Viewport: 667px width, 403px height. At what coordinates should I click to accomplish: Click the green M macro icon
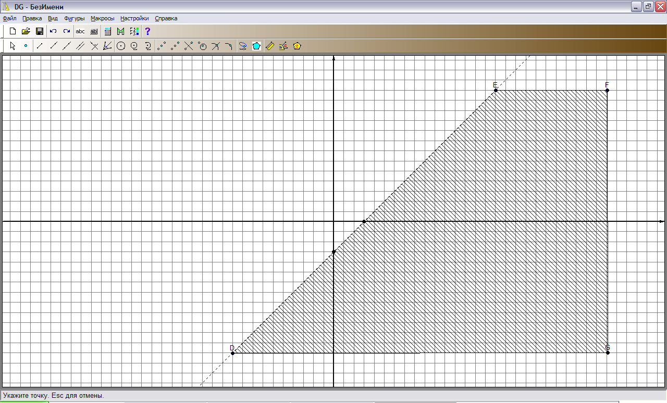(x=121, y=31)
